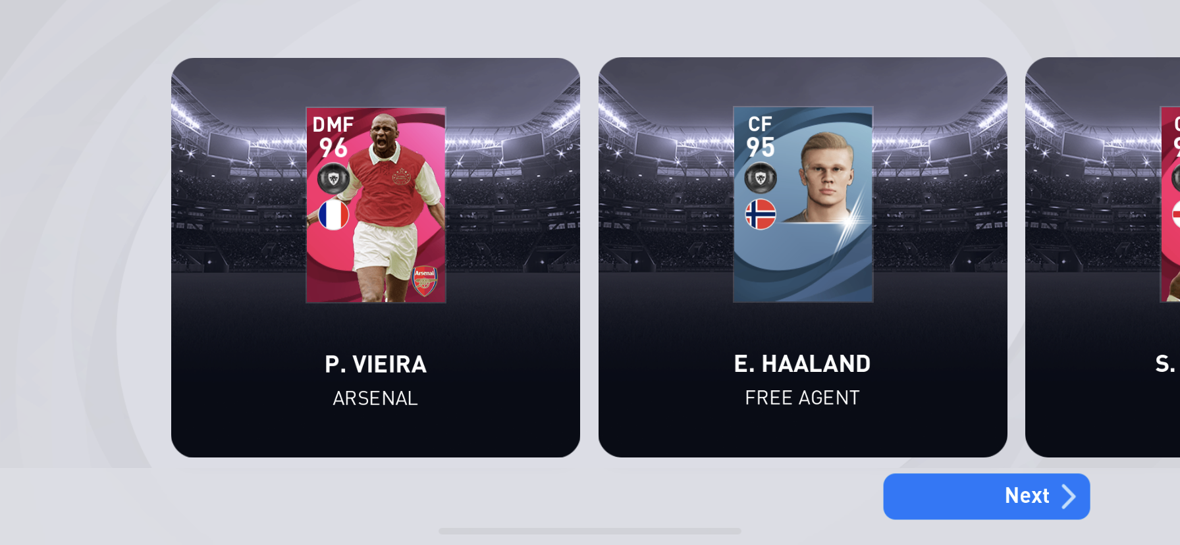The width and height of the screenshot is (1180, 545).
Task: Click the black ball icon on Haaland's card
Action: pos(761,178)
